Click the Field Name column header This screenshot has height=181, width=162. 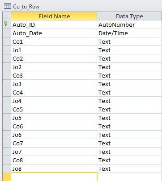54,16
